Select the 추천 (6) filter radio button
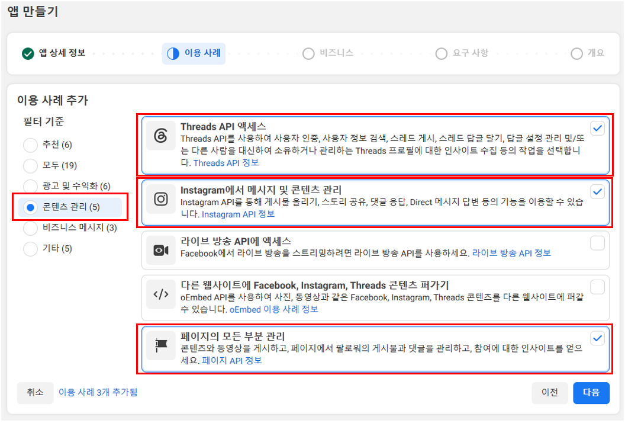This screenshot has height=423, width=625. [30, 145]
